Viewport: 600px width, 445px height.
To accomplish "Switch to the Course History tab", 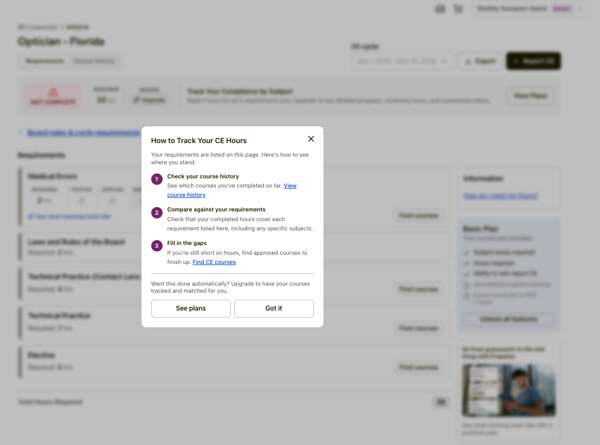I will pos(94,61).
